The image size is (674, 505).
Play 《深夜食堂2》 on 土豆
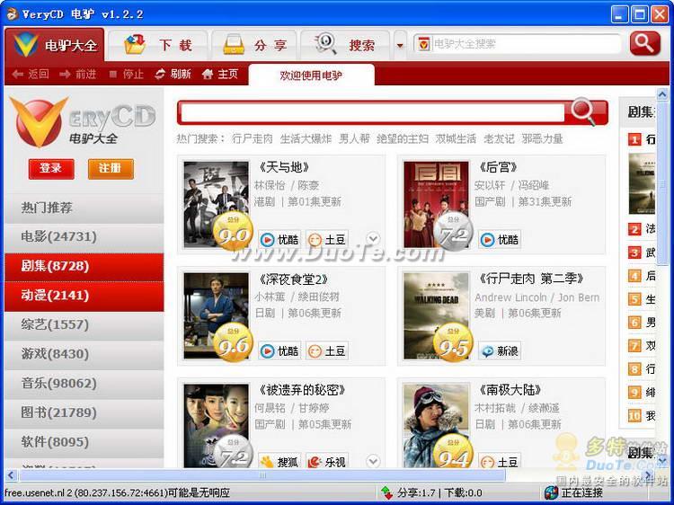click(x=327, y=350)
